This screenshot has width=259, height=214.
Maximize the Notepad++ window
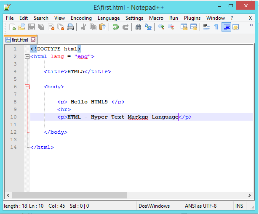coord(231,6)
